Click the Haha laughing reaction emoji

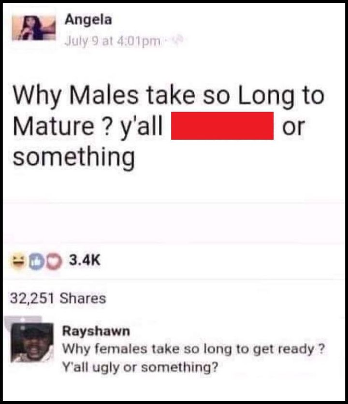pos(18,261)
